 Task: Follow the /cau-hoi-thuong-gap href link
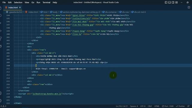pos(83,25)
